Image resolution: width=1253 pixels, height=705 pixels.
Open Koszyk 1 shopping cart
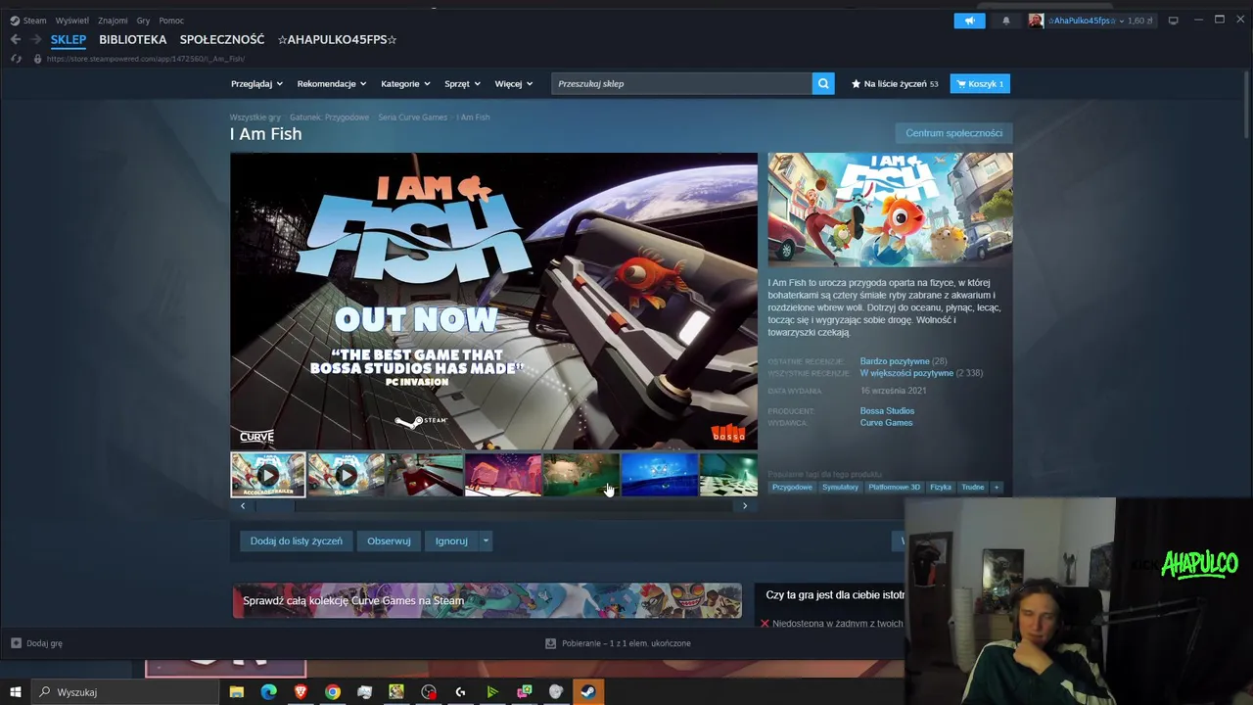980,84
